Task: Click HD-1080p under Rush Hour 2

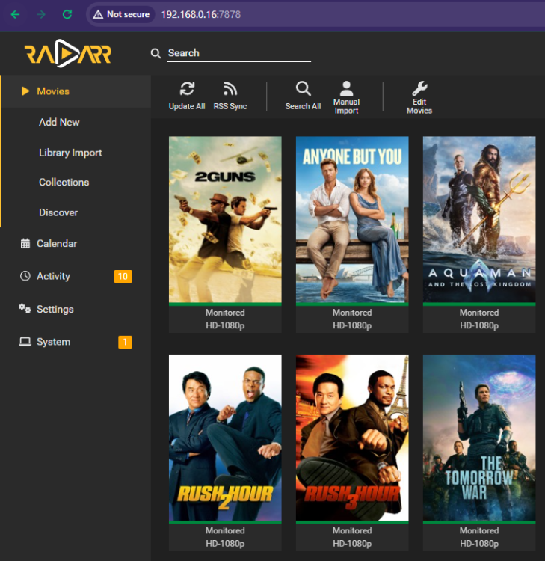Action: point(225,544)
